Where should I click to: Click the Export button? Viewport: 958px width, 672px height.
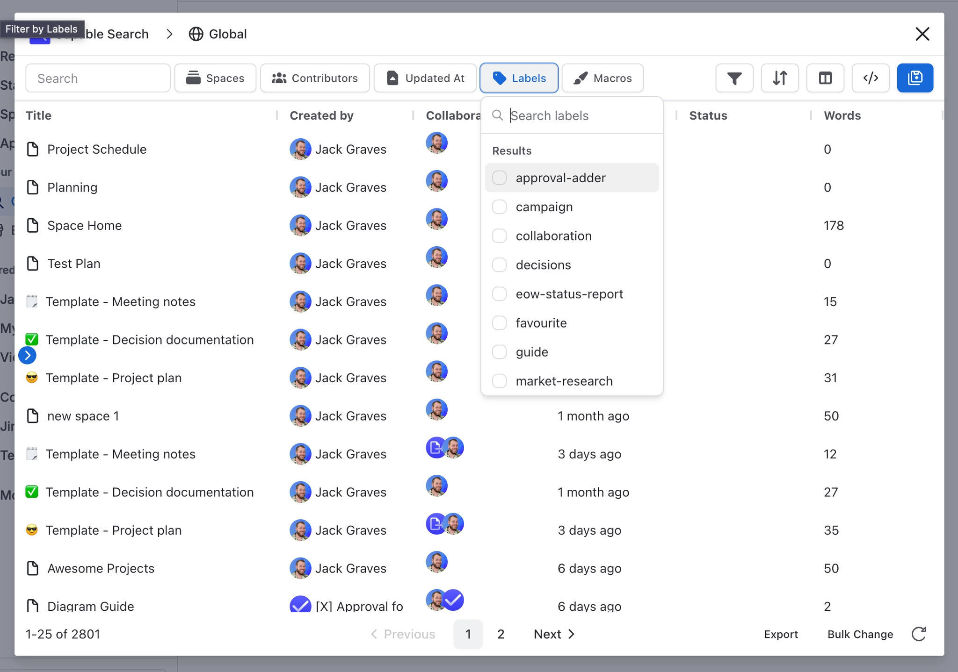[781, 634]
